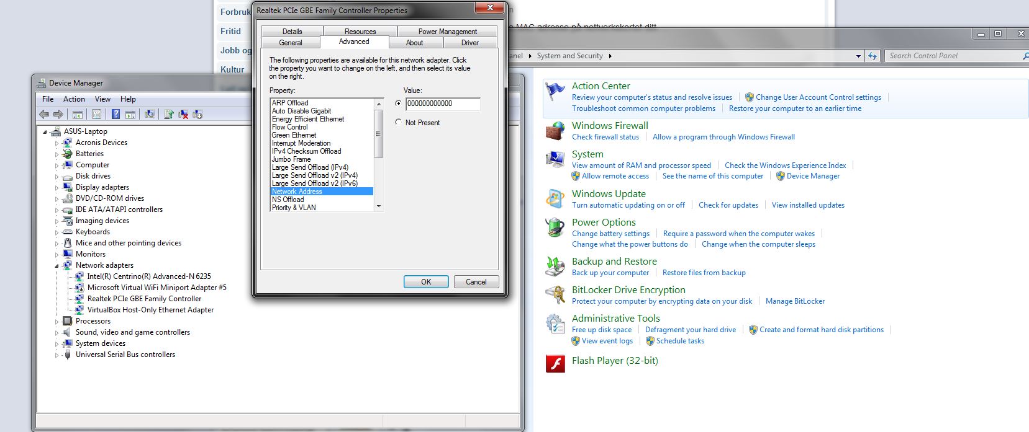Click Update Driver Software toolbar icon
1029x432 pixels.
click(x=169, y=114)
